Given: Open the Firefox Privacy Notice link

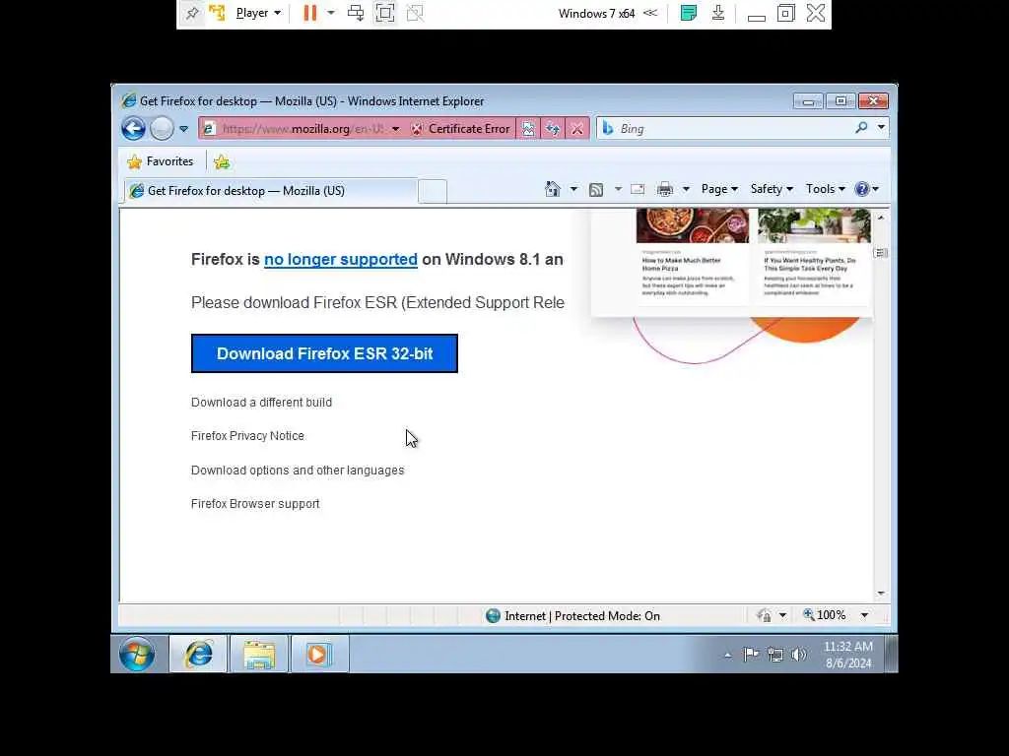Looking at the screenshot, I should tap(247, 436).
